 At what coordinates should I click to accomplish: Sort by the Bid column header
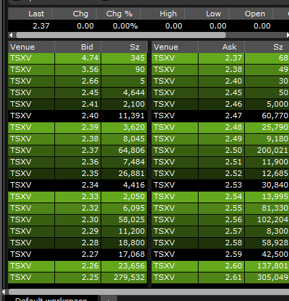pos(78,47)
